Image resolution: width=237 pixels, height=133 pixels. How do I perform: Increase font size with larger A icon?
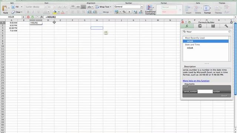60,7
